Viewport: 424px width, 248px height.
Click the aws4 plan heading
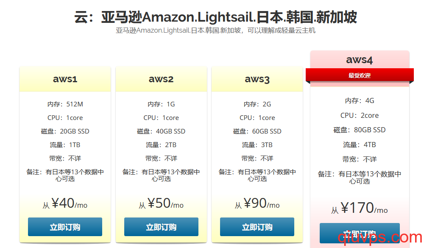click(360, 60)
